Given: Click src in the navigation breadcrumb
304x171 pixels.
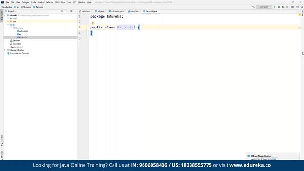Looking at the screenshot, I should coord(17,7).
